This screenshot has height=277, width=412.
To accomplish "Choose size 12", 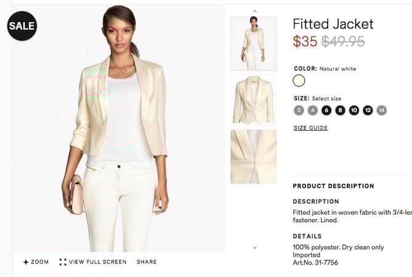I will (x=368, y=110).
